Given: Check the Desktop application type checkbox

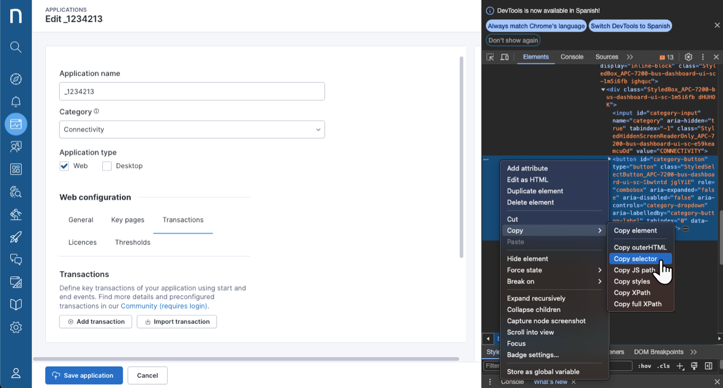Looking at the screenshot, I should click(x=107, y=166).
